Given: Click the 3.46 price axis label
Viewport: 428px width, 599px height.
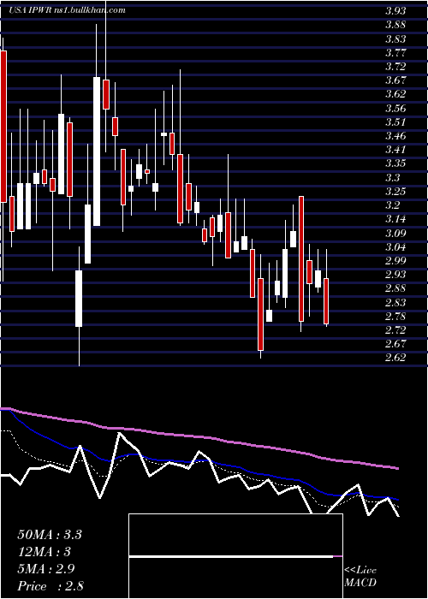Looking at the screenshot, I should point(395,135).
